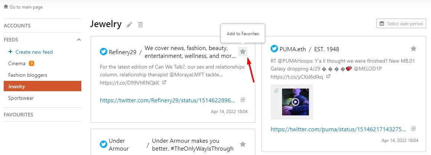The width and height of the screenshot is (431, 155).
Task: Click the Jewelry page heading
Action: (106, 24)
